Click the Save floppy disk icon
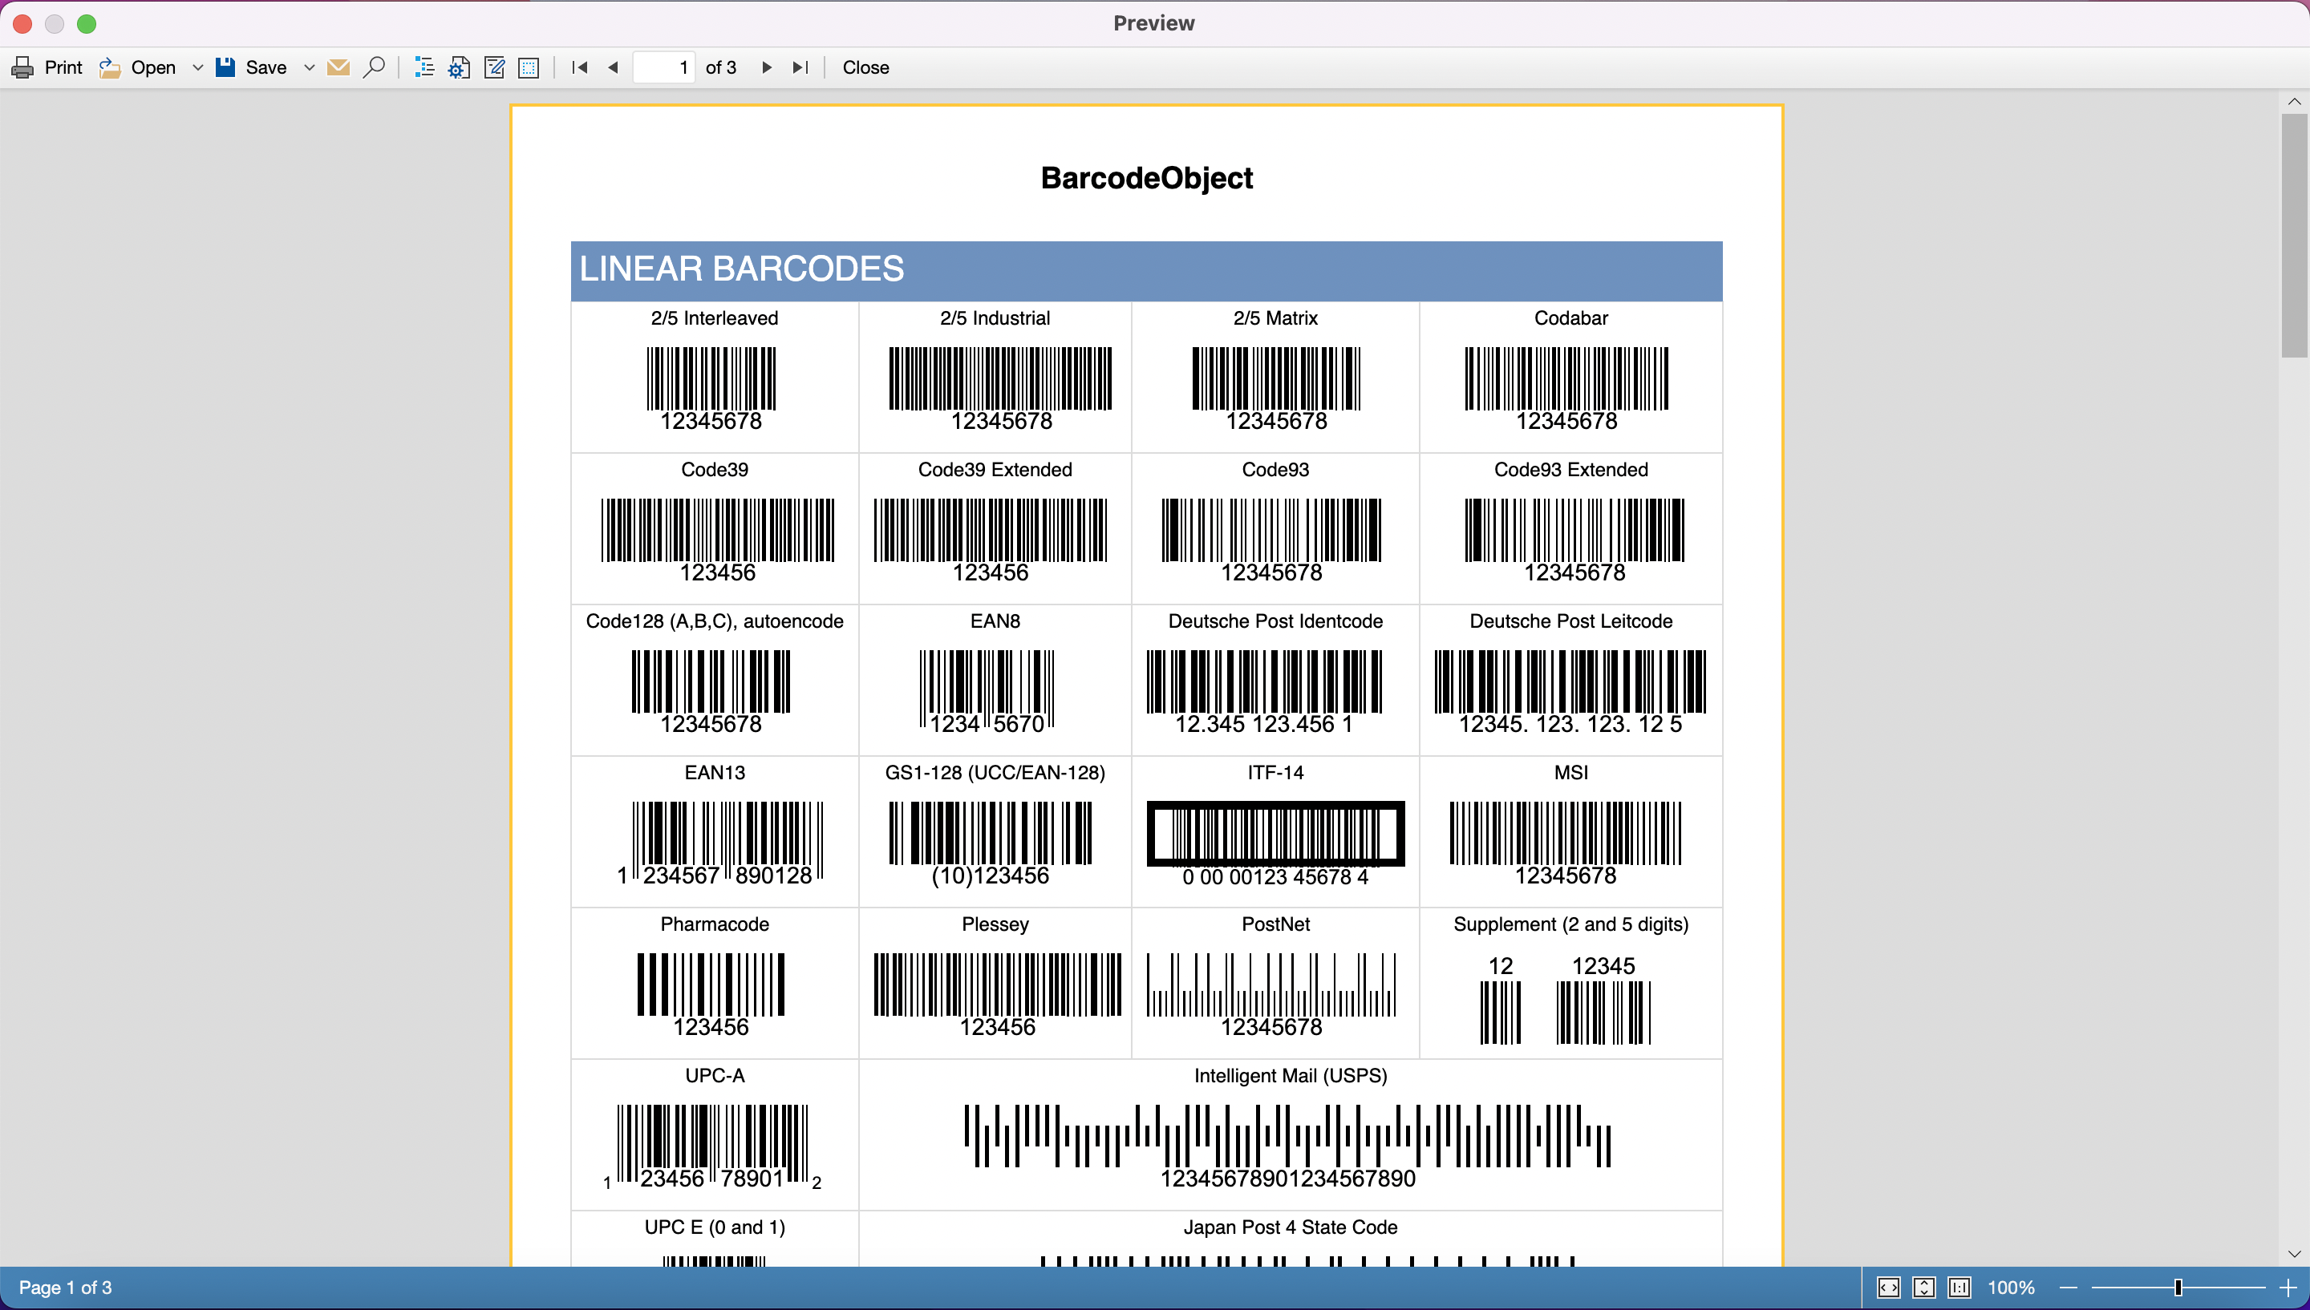 225,67
